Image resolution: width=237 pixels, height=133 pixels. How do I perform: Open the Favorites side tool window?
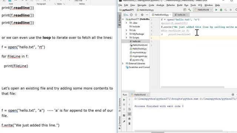(120, 123)
